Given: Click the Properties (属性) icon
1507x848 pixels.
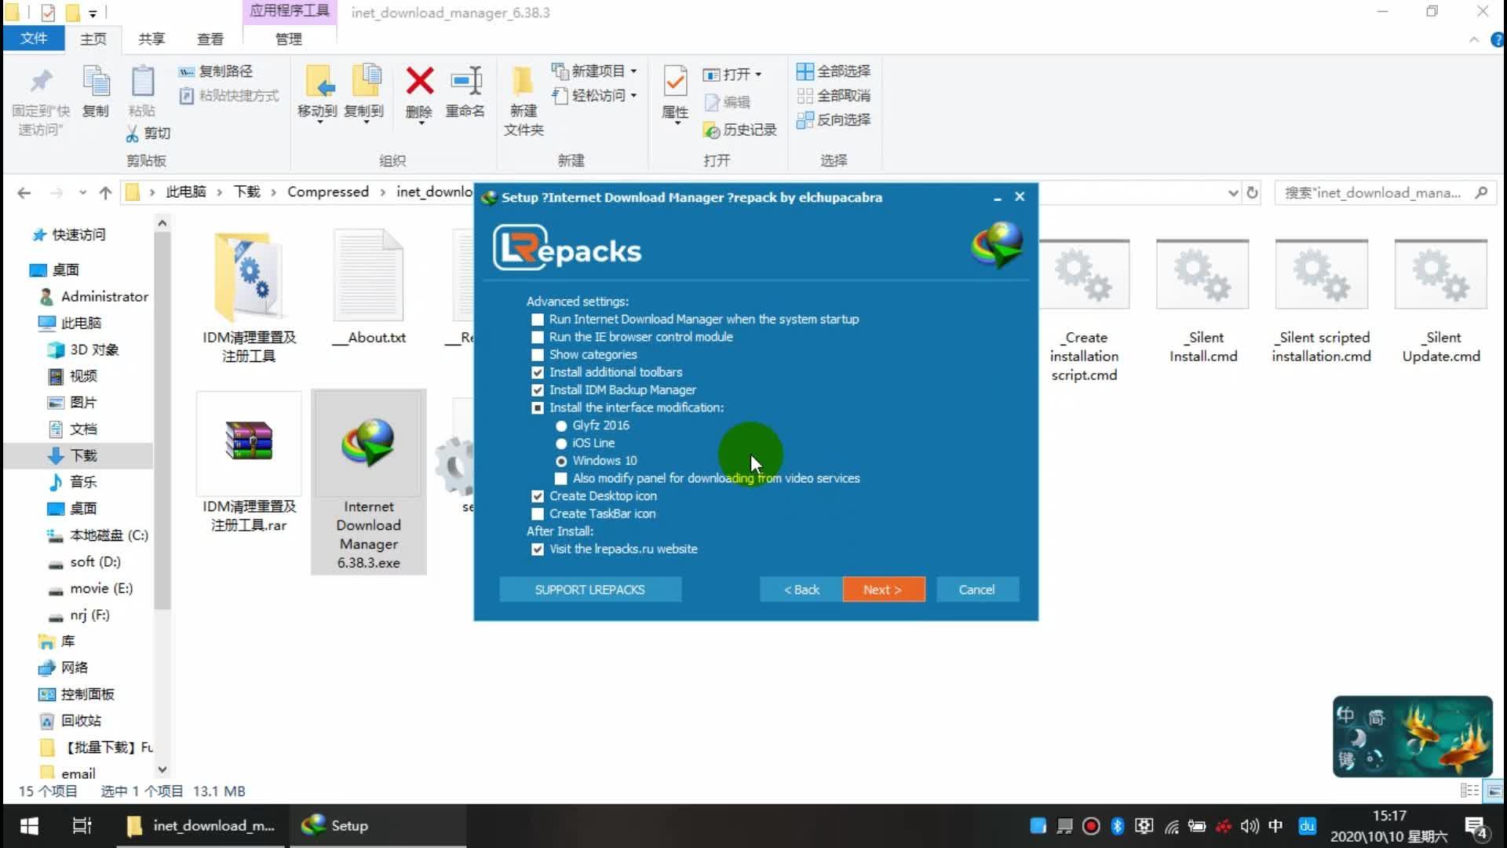Looking at the screenshot, I should (x=675, y=82).
